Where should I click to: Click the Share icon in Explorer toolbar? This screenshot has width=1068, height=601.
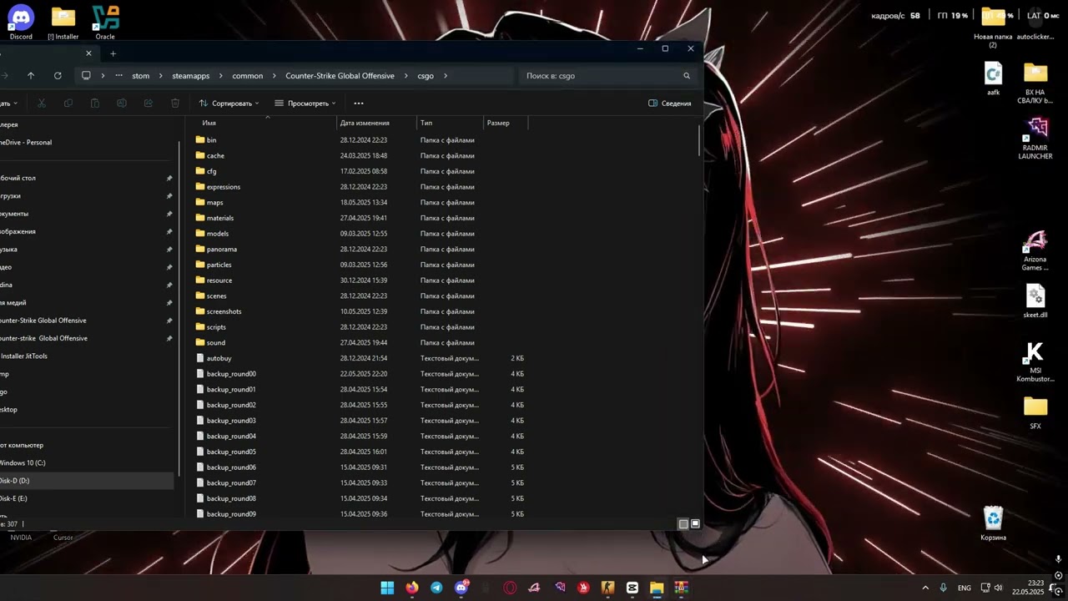click(149, 104)
